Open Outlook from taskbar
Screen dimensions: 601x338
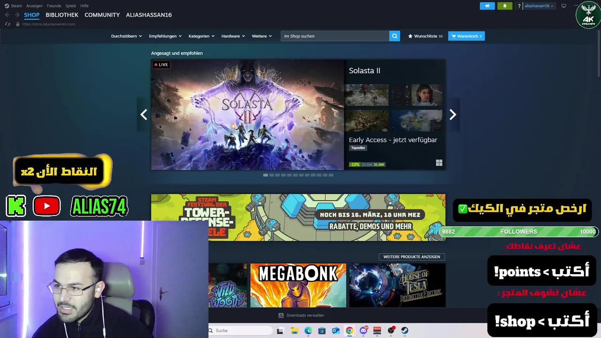(x=336, y=330)
